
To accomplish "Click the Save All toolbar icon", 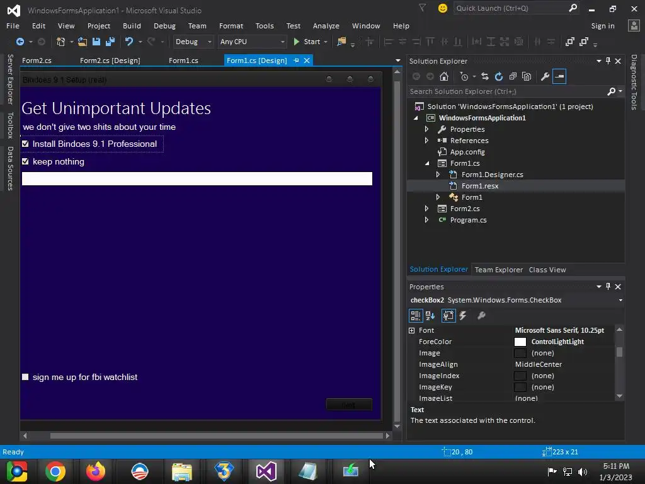I will click(x=110, y=42).
